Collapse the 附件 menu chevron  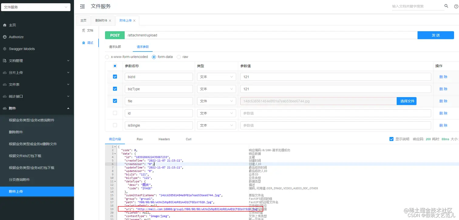pyautogui.click(x=68, y=108)
